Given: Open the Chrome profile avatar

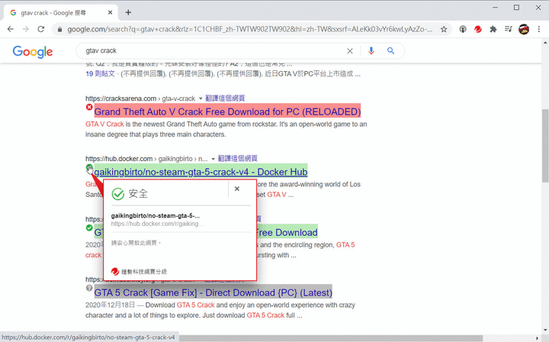Looking at the screenshot, I should [x=524, y=29].
